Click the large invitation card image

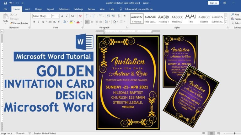click(128, 82)
